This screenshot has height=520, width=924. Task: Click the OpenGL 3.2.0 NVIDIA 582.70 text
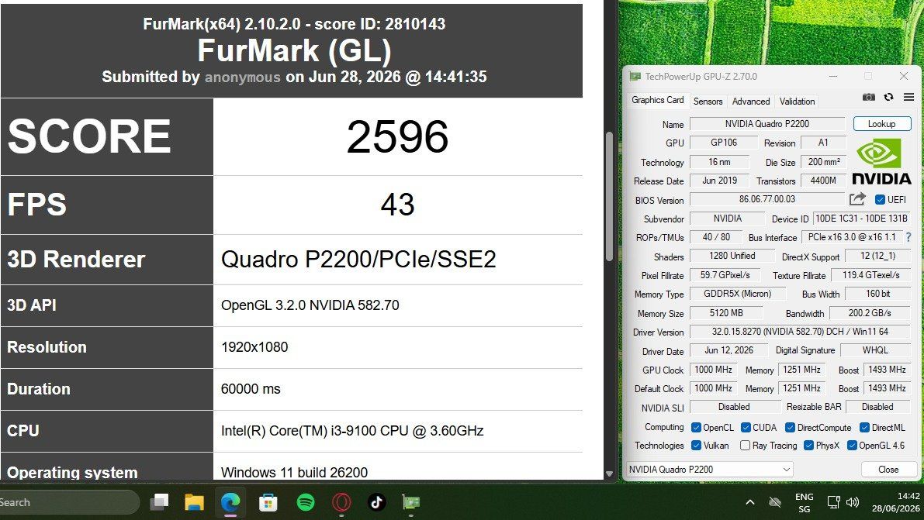tap(310, 305)
